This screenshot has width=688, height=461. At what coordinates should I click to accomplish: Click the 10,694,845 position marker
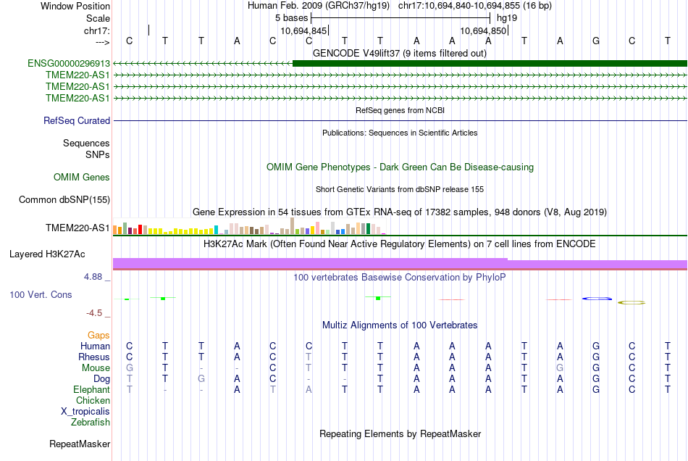[x=303, y=30]
